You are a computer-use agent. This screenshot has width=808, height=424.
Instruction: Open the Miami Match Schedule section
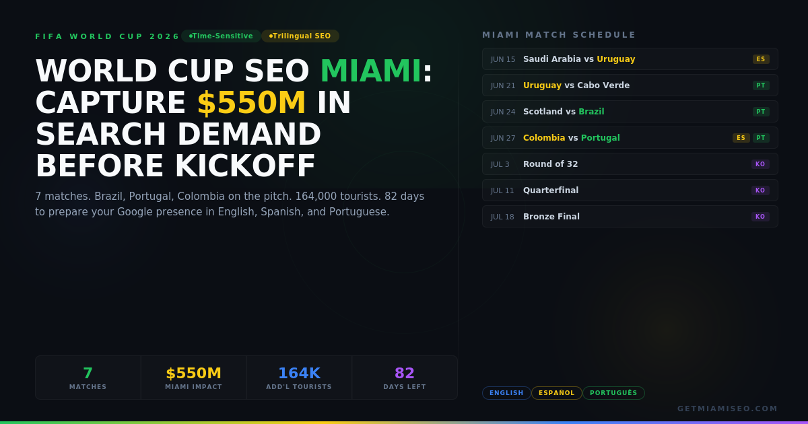pyautogui.click(x=559, y=34)
